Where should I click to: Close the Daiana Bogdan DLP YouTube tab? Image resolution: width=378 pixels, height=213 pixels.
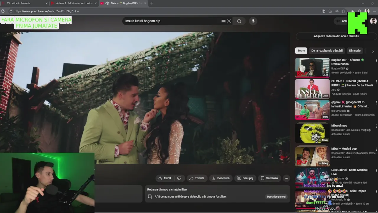(145, 3)
